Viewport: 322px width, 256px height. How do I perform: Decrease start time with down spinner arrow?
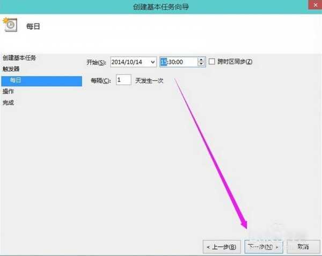(x=201, y=65)
